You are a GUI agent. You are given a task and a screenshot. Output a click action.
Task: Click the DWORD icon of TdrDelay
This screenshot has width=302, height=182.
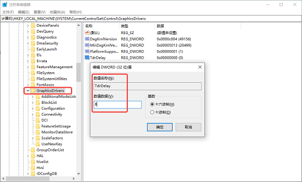(87, 58)
